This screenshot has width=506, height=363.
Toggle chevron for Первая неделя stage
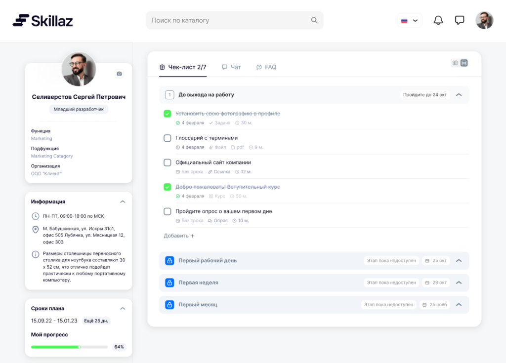(x=459, y=282)
